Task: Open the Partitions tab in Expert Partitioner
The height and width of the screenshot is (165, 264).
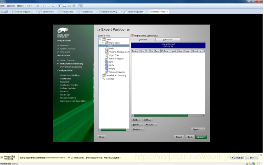Action: 168,40
